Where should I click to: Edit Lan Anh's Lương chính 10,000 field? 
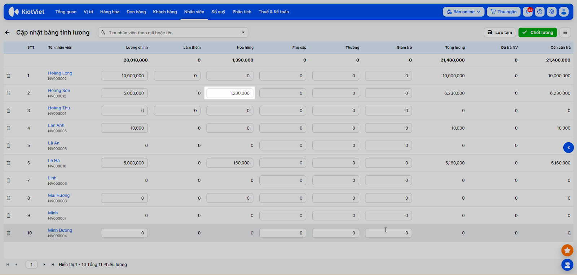(124, 128)
